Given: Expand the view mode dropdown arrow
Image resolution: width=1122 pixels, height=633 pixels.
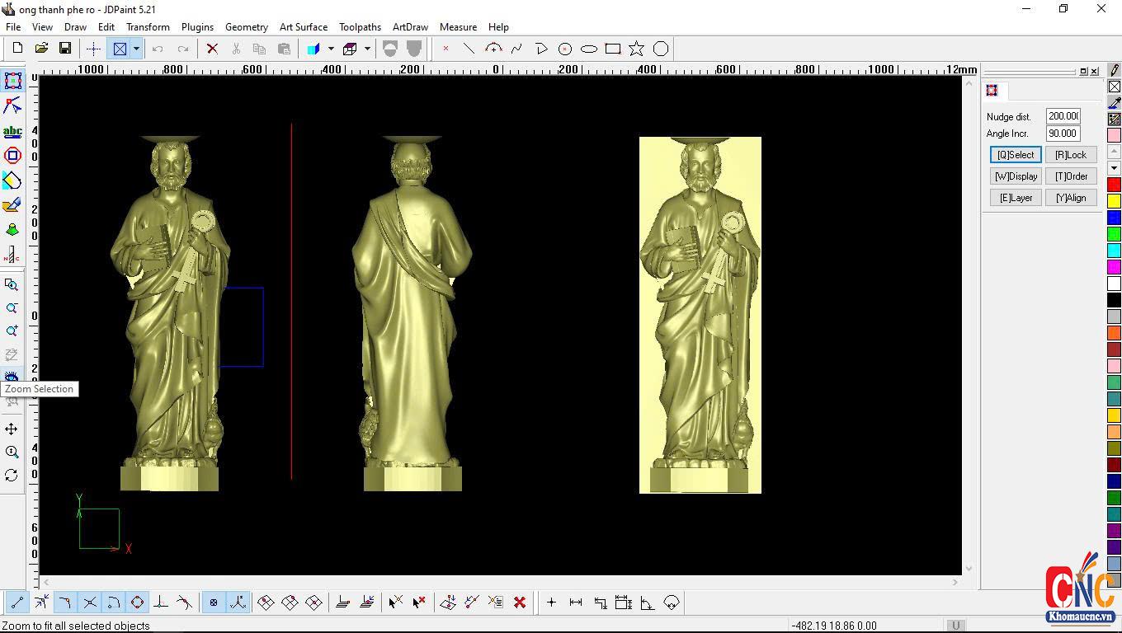Looking at the screenshot, I should point(136,49).
